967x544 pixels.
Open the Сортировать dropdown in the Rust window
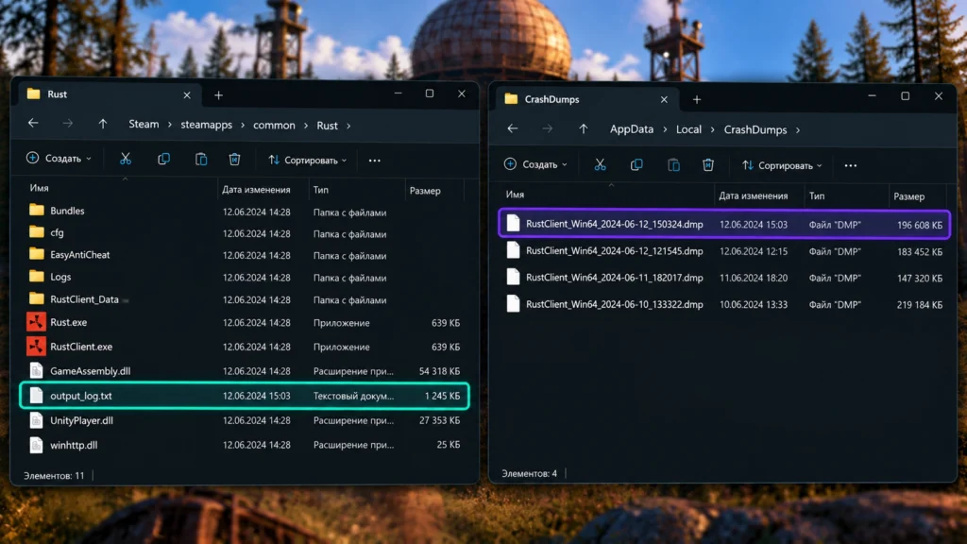(x=308, y=161)
